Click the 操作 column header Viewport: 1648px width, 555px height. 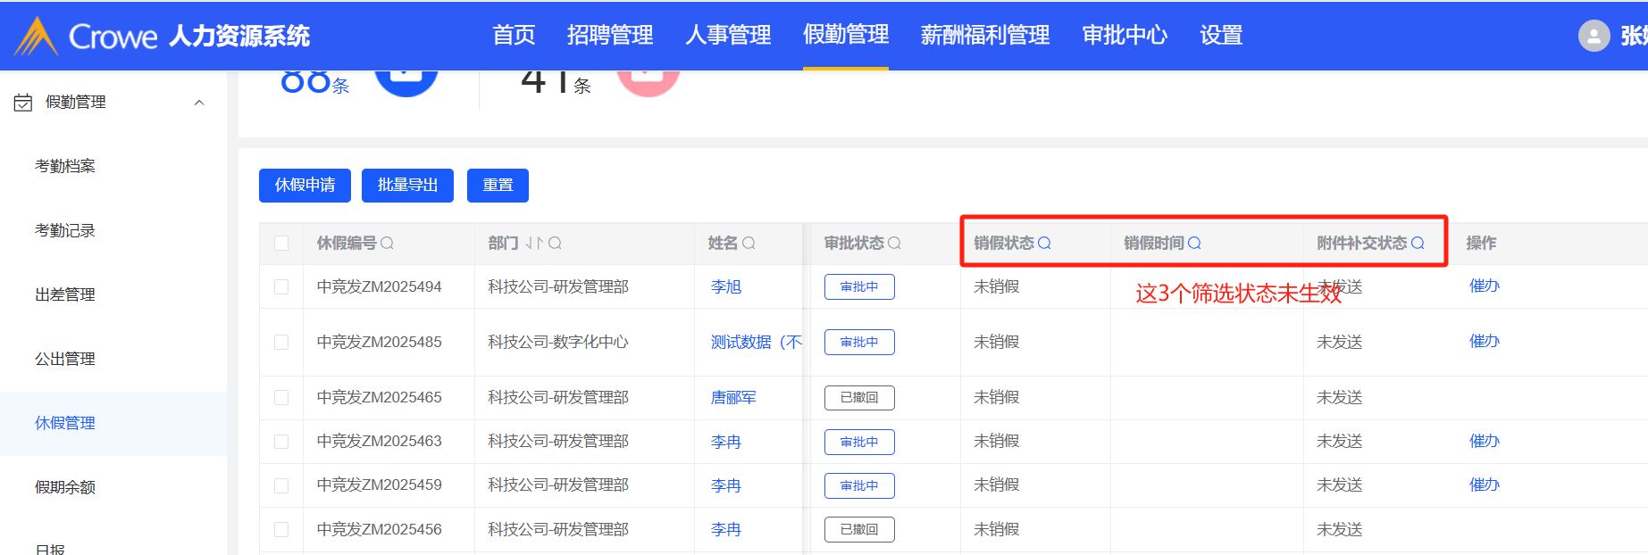(1482, 243)
